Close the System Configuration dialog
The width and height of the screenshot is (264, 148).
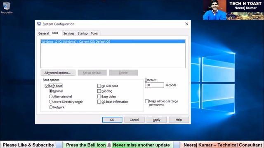(x=187, y=24)
